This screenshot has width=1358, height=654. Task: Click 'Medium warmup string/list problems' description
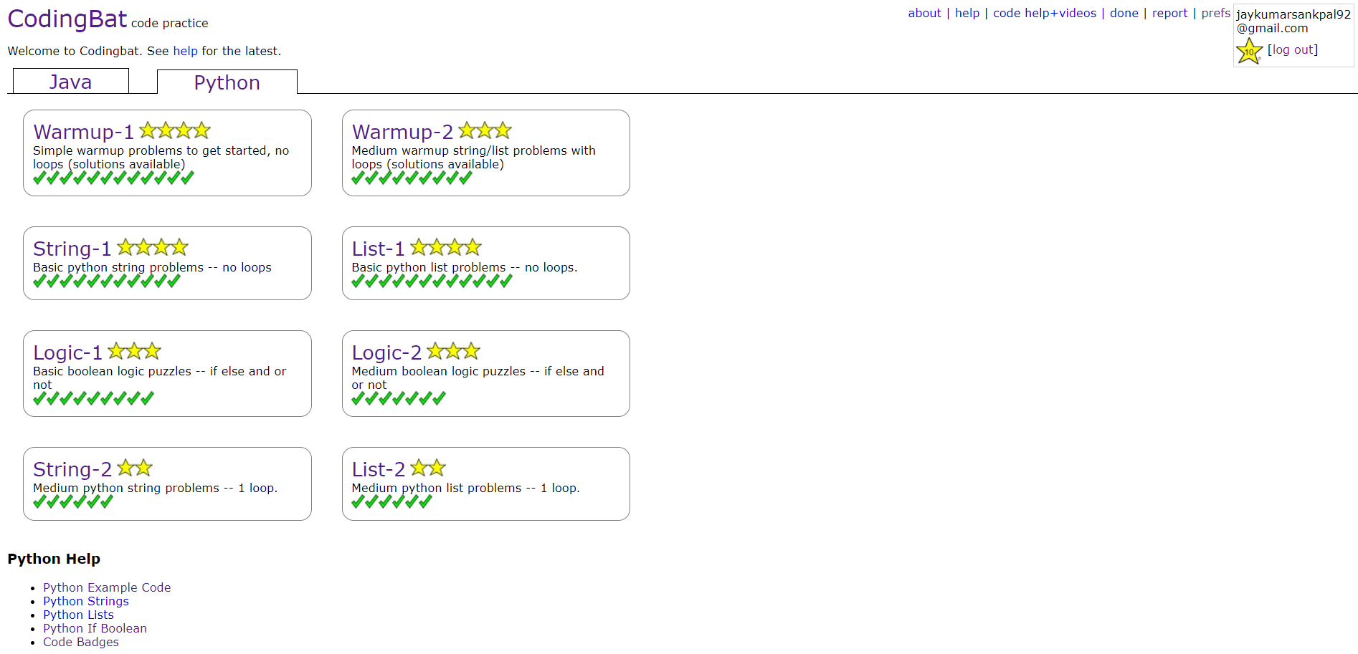(x=473, y=158)
